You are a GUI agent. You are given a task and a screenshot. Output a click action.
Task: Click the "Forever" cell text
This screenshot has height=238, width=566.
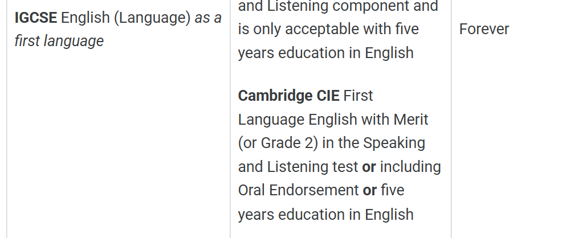(484, 29)
